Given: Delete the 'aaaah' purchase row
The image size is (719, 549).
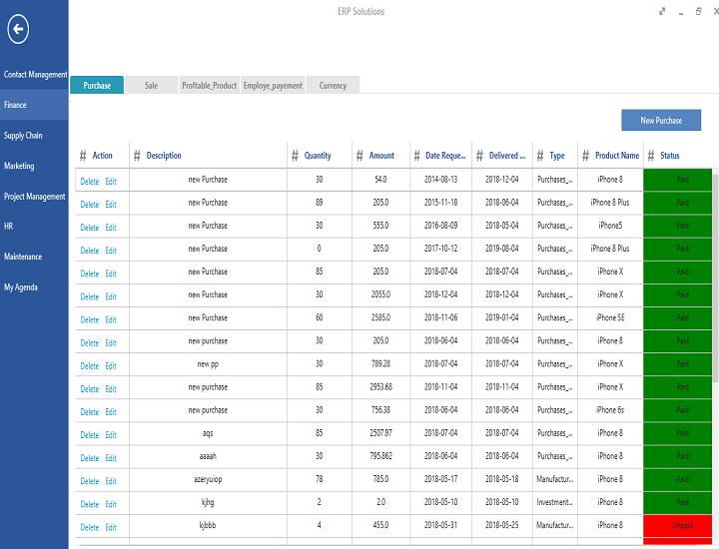Looking at the screenshot, I should (90, 458).
